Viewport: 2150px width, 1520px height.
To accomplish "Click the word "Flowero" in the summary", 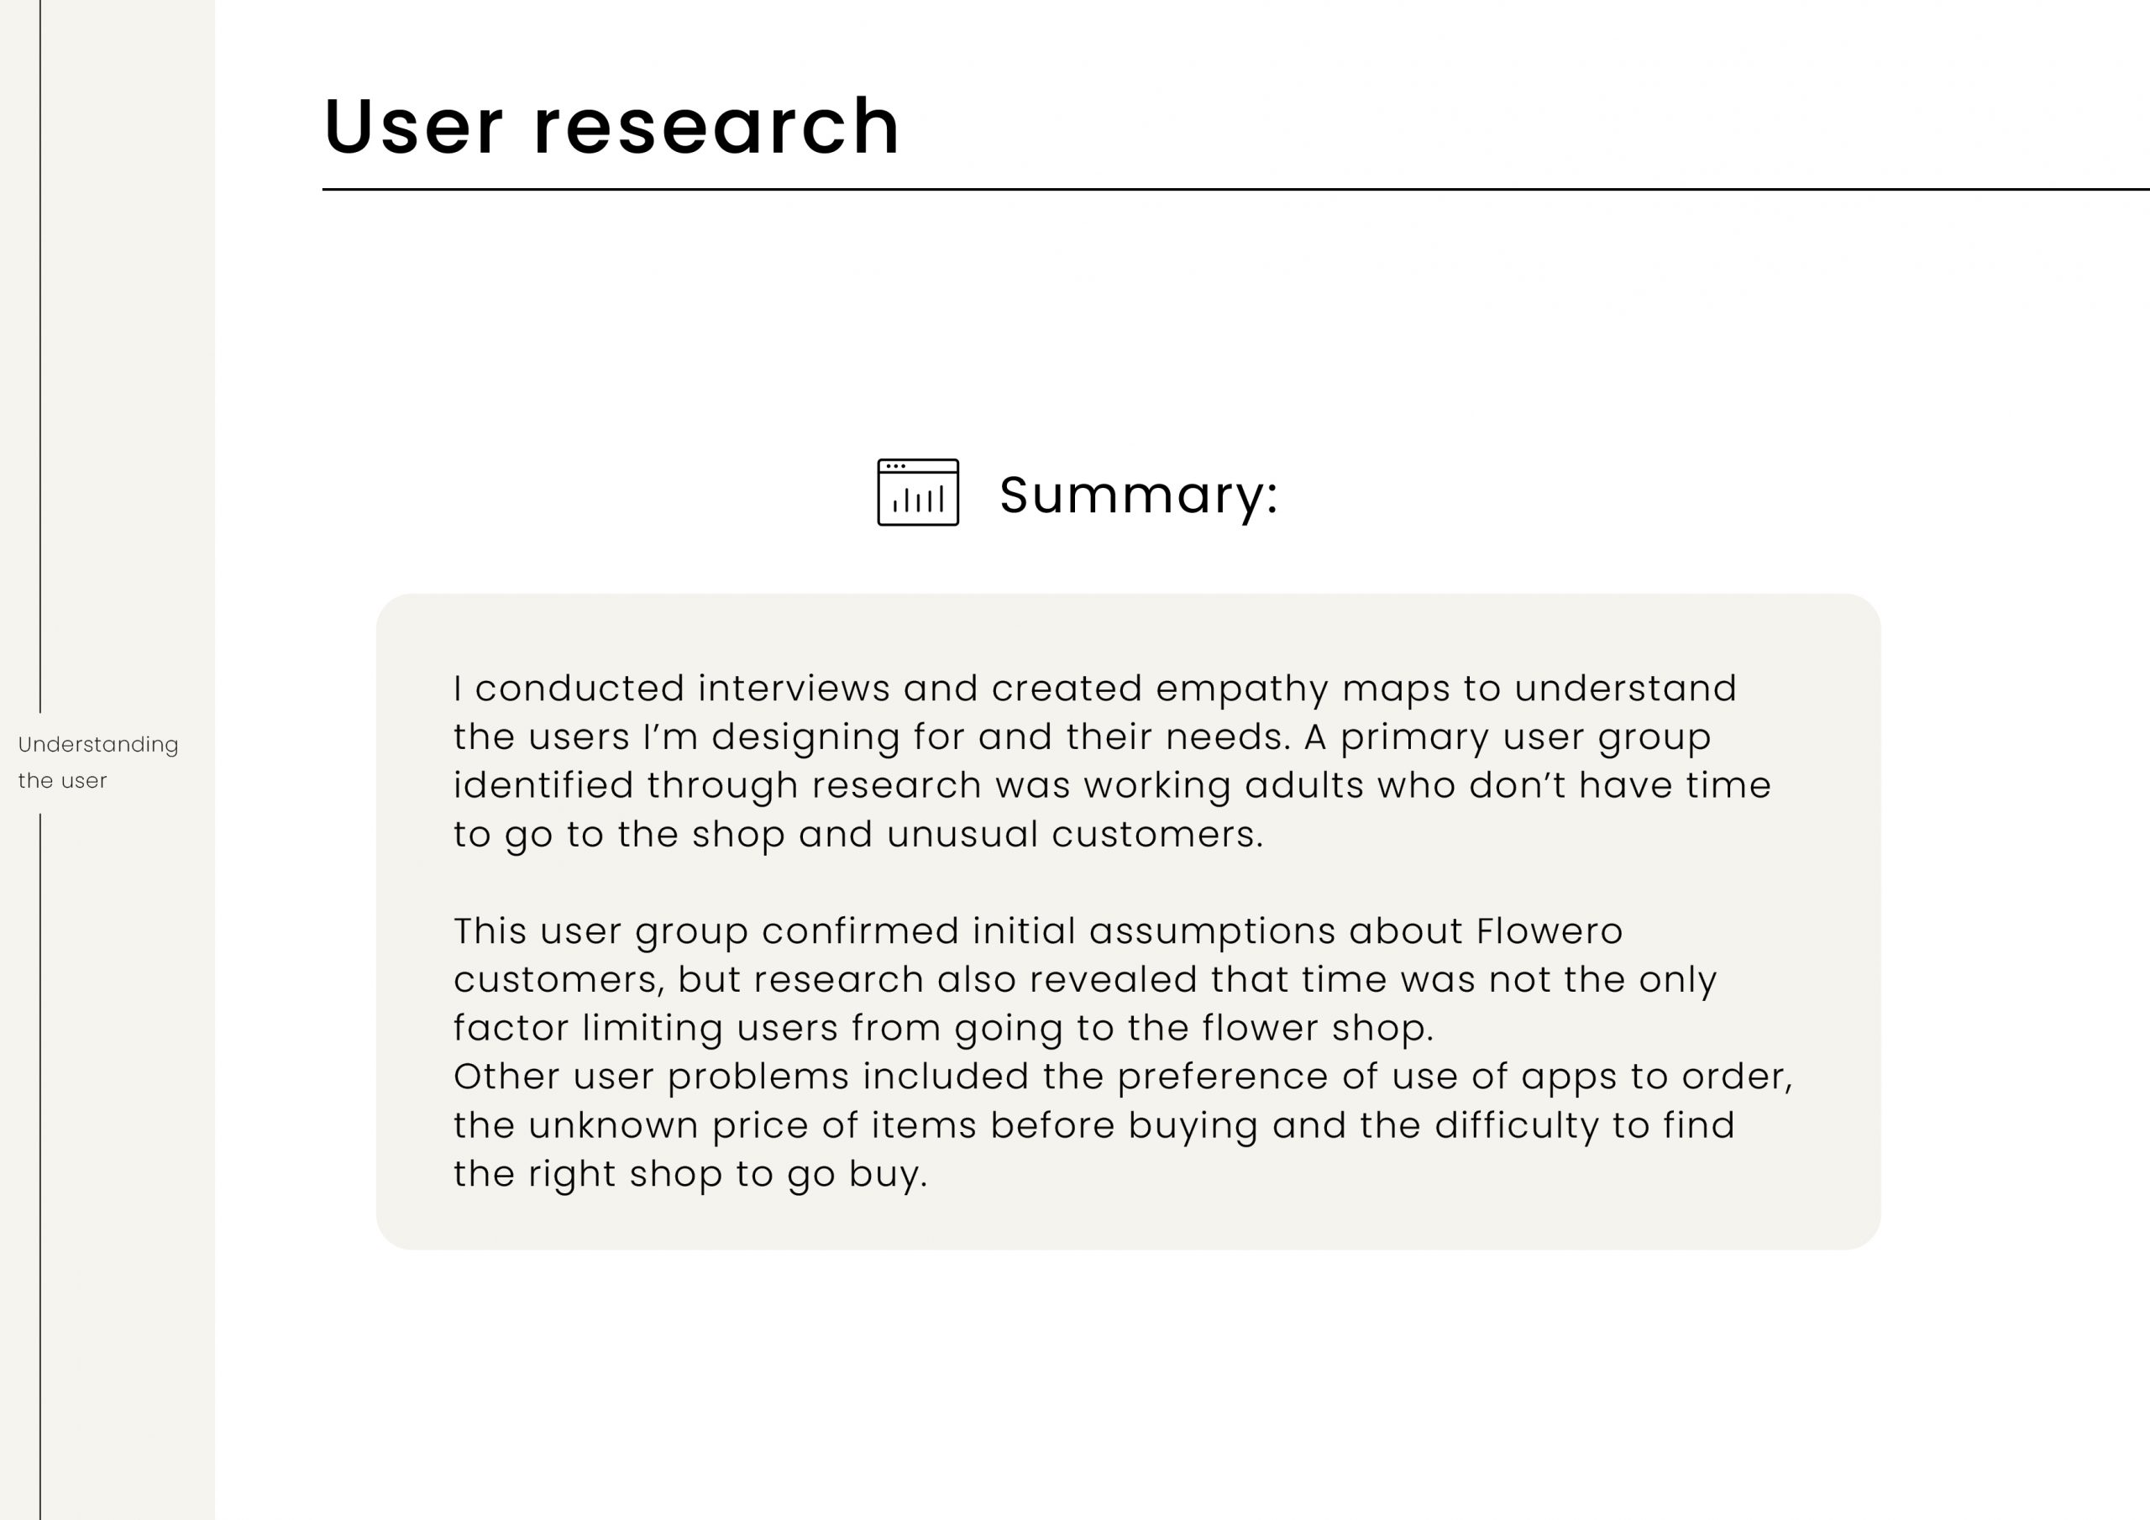I will pos(1550,931).
